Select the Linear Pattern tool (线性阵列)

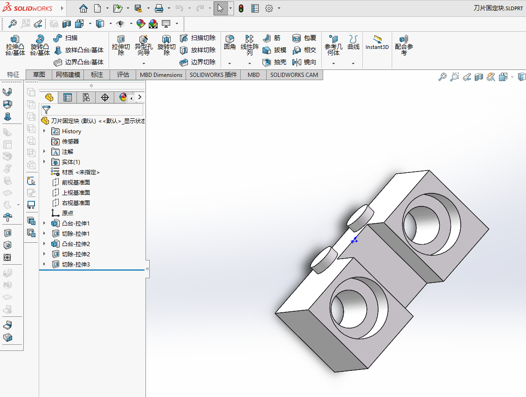(249, 45)
